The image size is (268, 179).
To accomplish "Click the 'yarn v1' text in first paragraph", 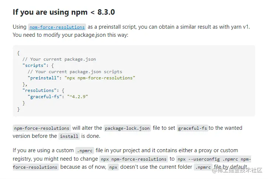I will [x=242, y=27].
